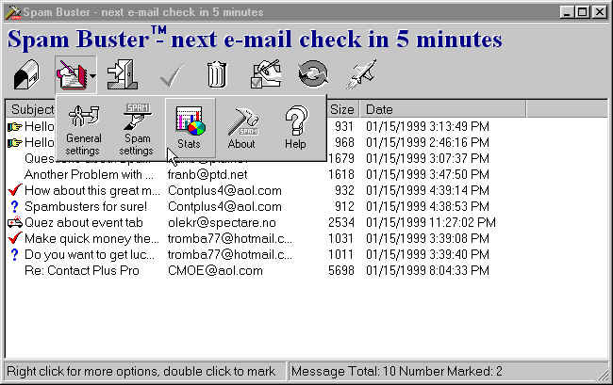Open General settings from the popup panel
613x385 pixels.
[83, 129]
